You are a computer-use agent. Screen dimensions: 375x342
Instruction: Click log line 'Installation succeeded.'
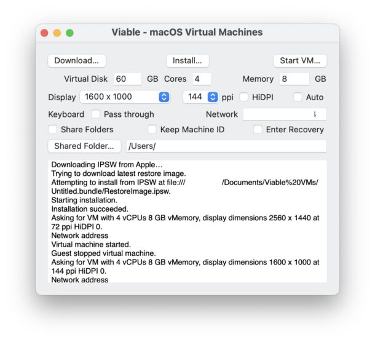click(x=90, y=209)
